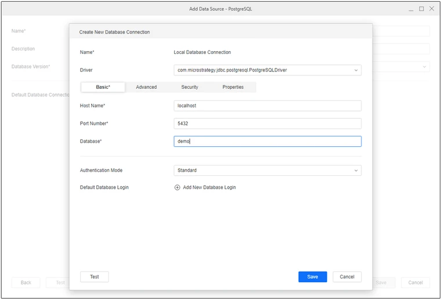This screenshot has width=441, height=299.
Task: Click Cancel in the connection dialog
Action: (x=347, y=277)
